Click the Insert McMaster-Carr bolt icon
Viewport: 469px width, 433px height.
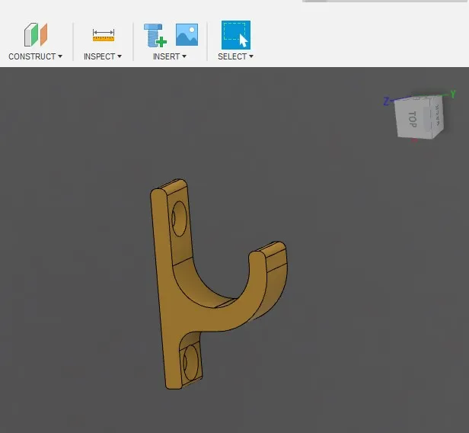click(155, 35)
